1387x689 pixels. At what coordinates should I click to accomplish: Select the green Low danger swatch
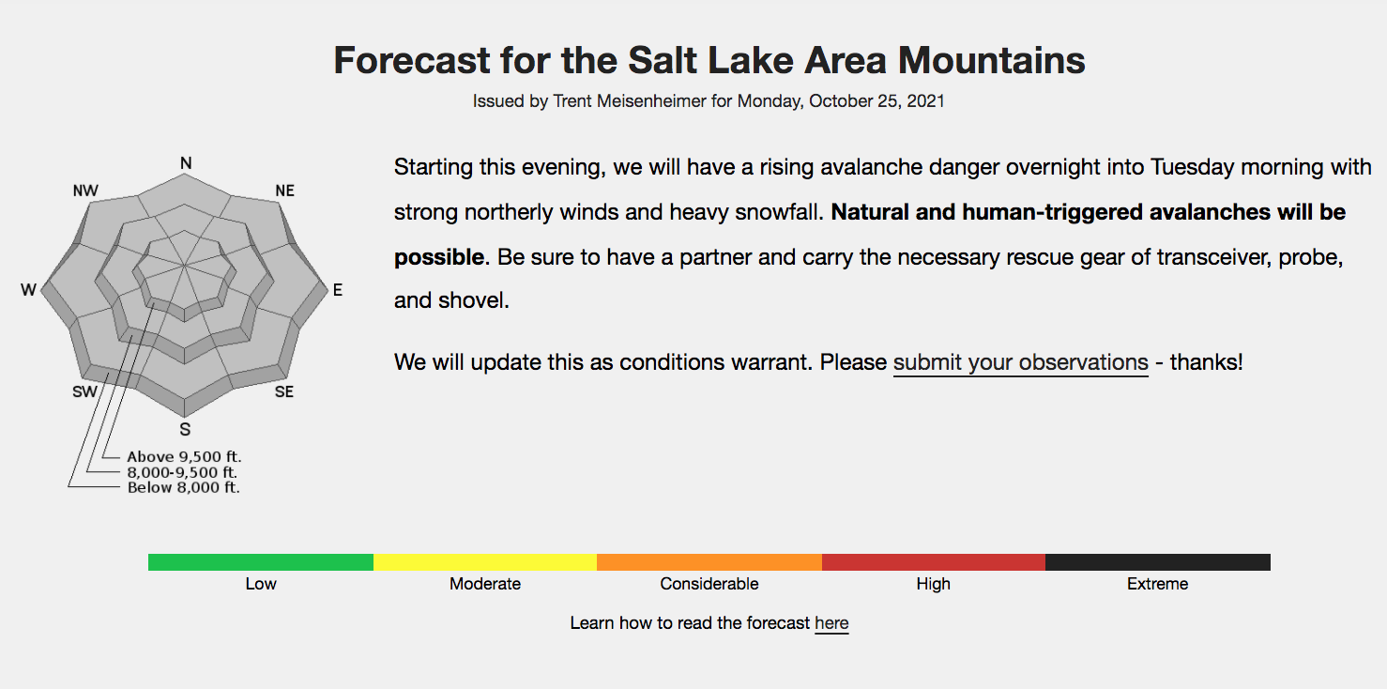[x=261, y=562]
